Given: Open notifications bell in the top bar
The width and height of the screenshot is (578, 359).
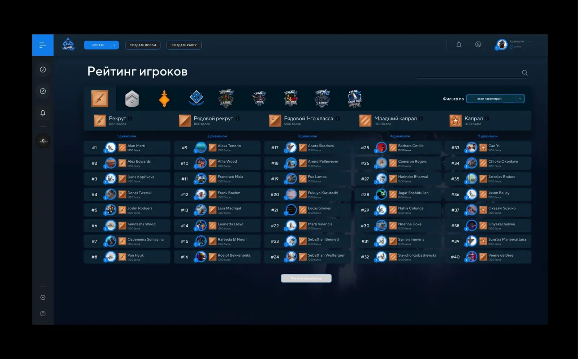Looking at the screenshot, I should 459,44.
